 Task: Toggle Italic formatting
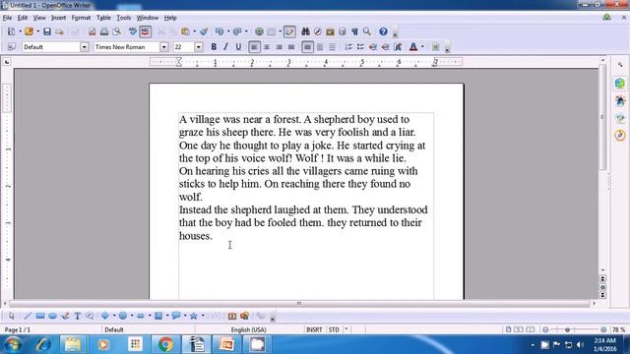click(225, 47)
